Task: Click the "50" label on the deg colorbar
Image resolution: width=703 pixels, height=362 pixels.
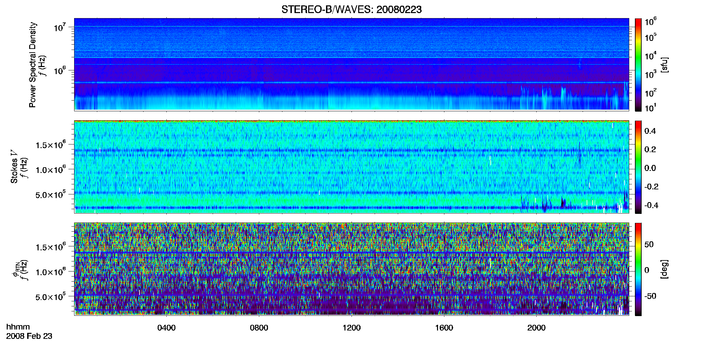Action: [x=649, y=244]
